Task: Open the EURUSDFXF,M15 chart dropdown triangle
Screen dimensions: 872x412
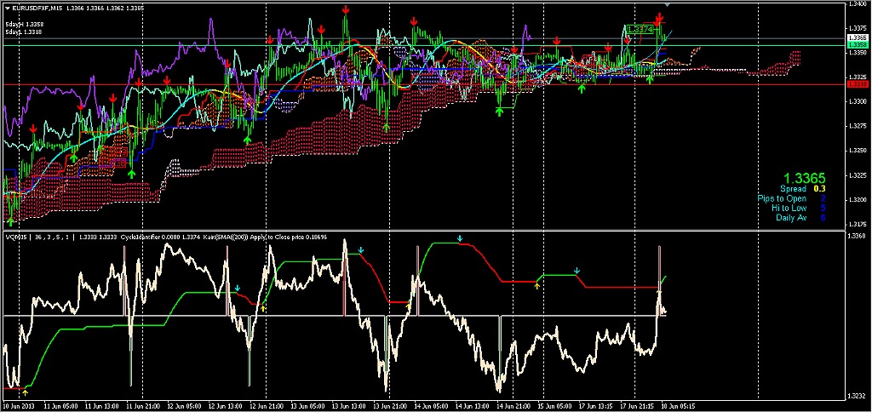Action: tap(6, 7)
